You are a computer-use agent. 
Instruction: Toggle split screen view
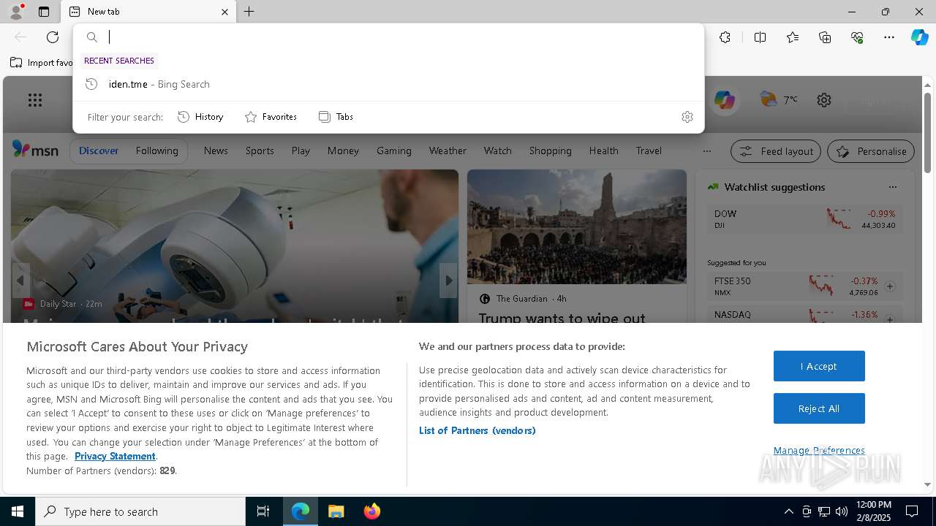coord(760,37)
